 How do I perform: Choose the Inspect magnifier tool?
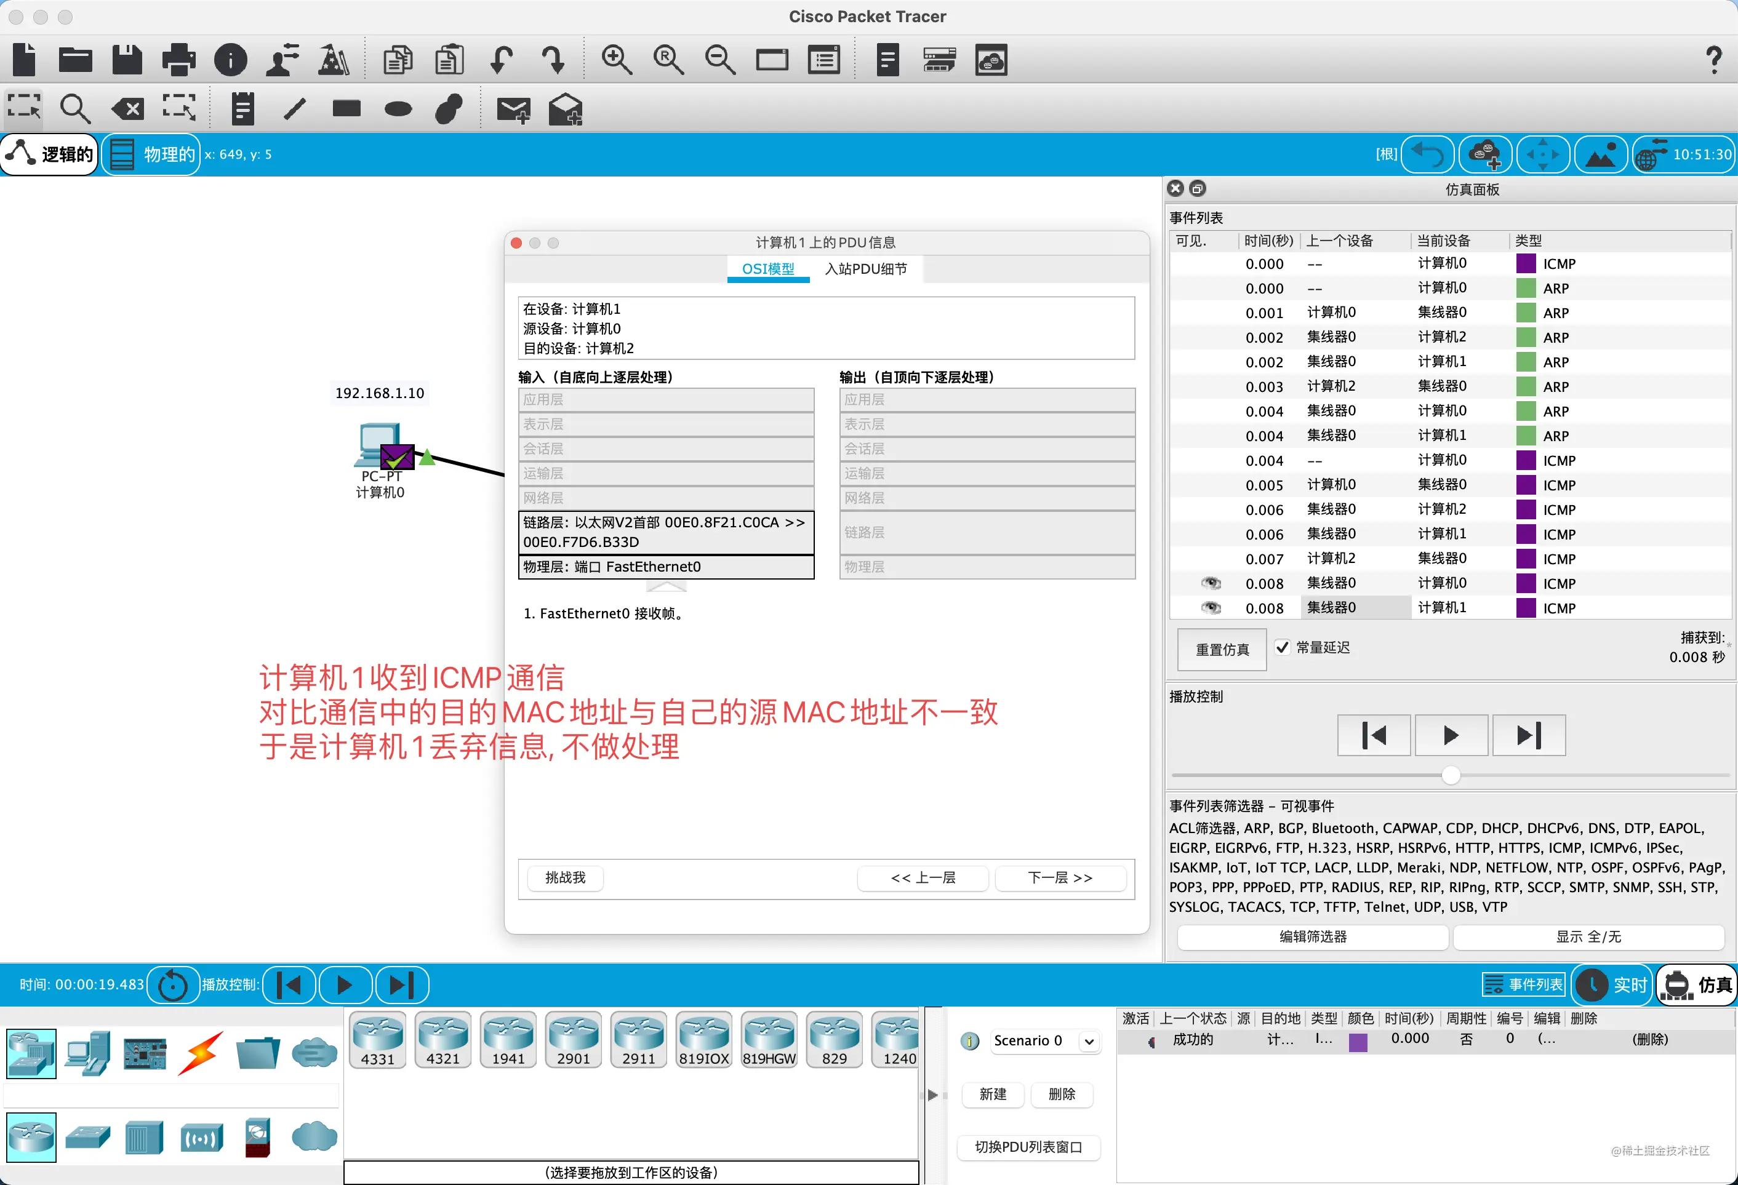(76, 109)
